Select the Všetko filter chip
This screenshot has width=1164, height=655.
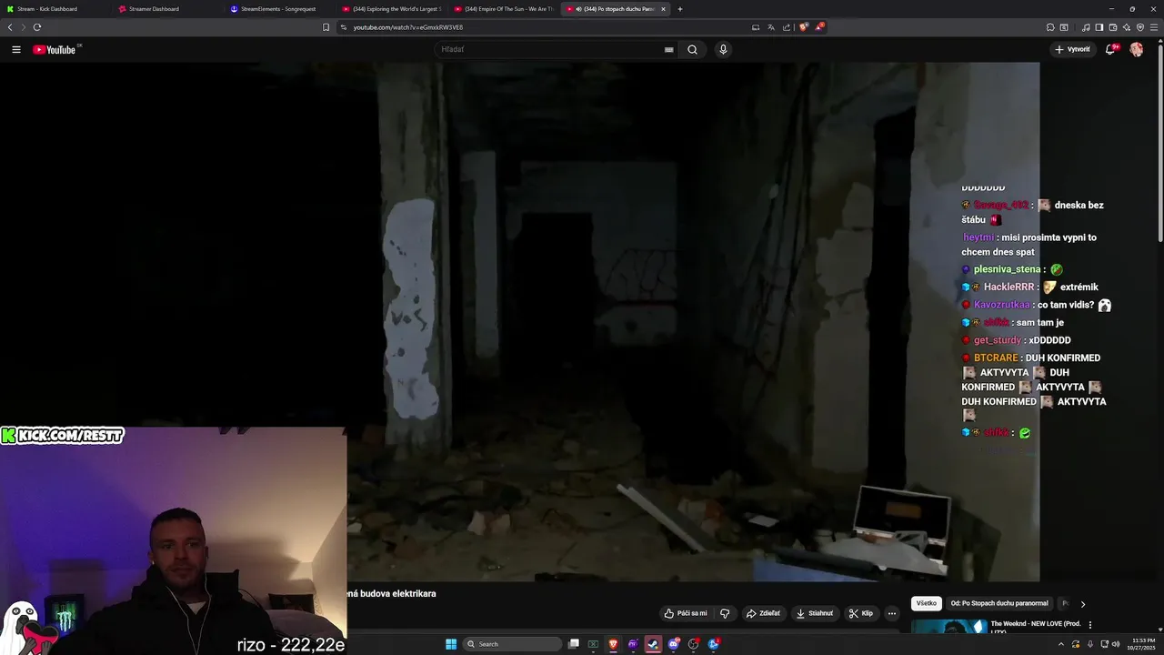[927, 603]
